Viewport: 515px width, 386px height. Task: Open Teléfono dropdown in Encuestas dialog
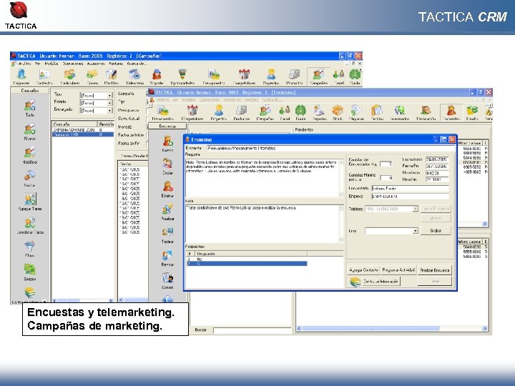(415, 209)
